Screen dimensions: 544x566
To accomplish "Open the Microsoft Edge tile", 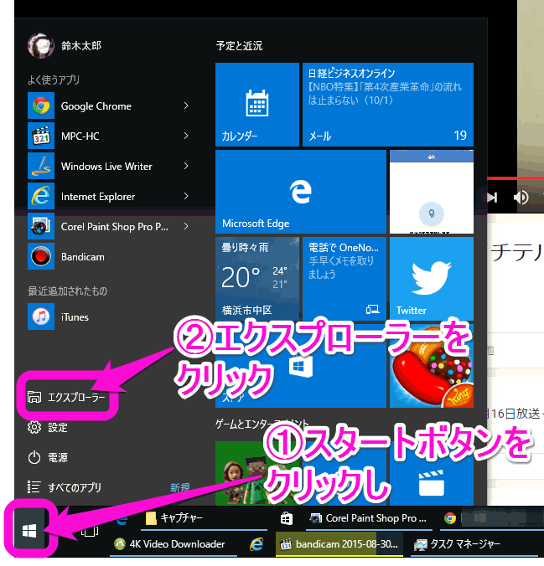I will click(x=300, y=192).
